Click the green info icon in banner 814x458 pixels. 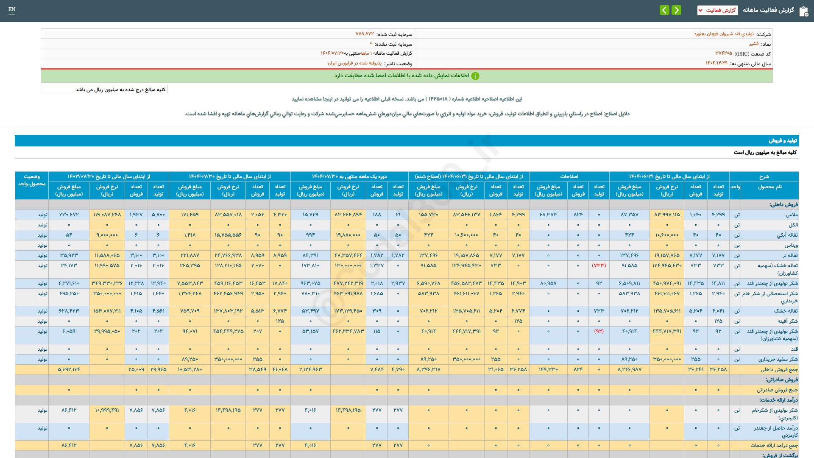[x=475, y=76]
